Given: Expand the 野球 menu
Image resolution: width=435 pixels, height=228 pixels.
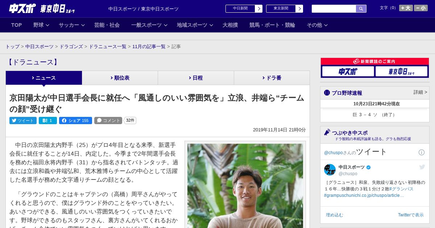Looking at the screenshot, I should 41,25.
